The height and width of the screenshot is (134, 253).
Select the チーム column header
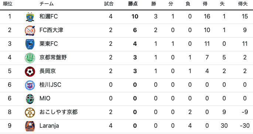pyautogui.click(x=47, y=4)
